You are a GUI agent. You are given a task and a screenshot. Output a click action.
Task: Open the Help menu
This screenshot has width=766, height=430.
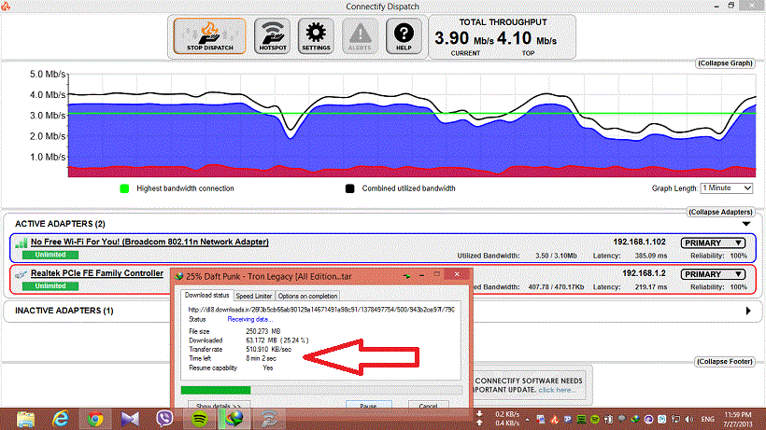(x=404, y=36)
